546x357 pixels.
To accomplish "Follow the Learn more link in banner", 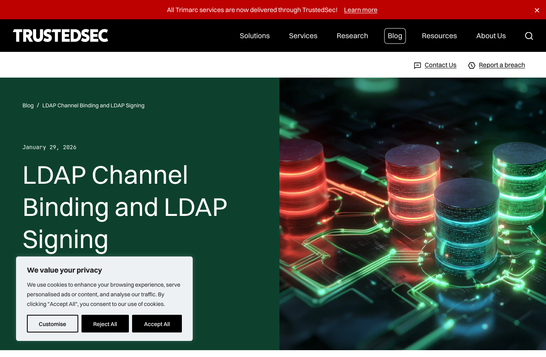I will [x=361, y=10].
